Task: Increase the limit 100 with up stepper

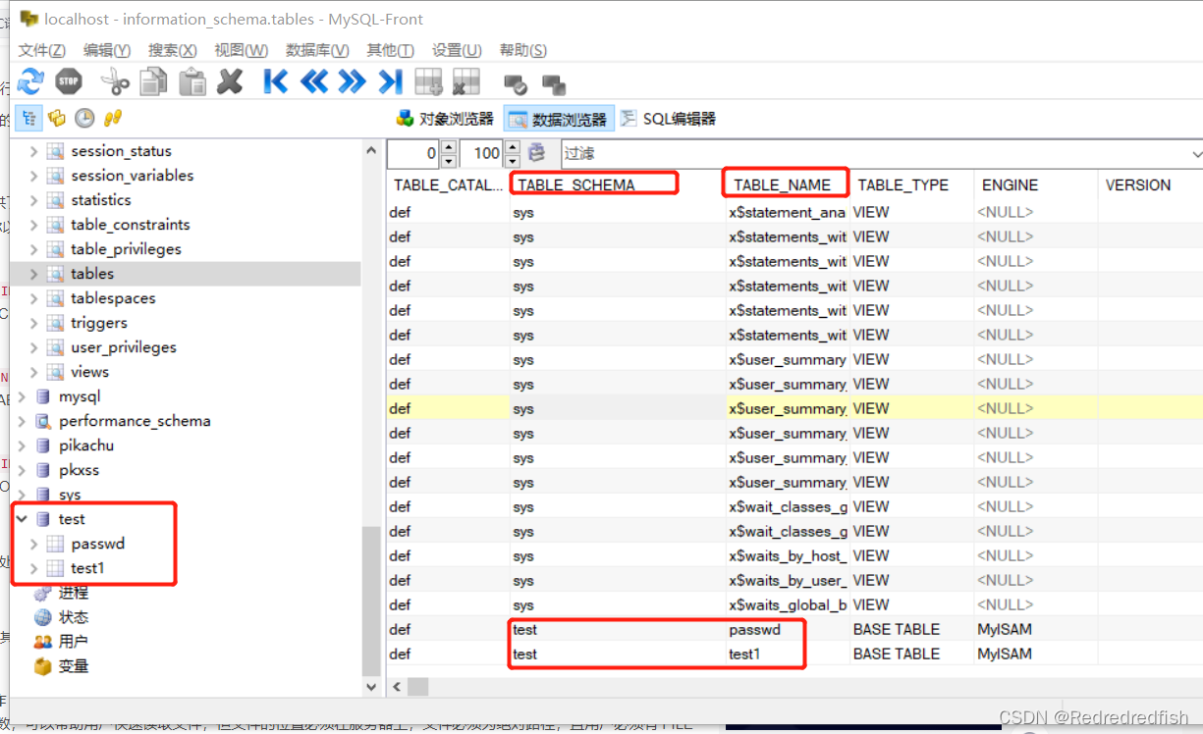Action: 513,147
